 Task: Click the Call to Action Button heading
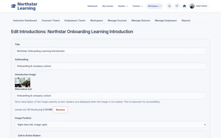[x=29, y=135]
